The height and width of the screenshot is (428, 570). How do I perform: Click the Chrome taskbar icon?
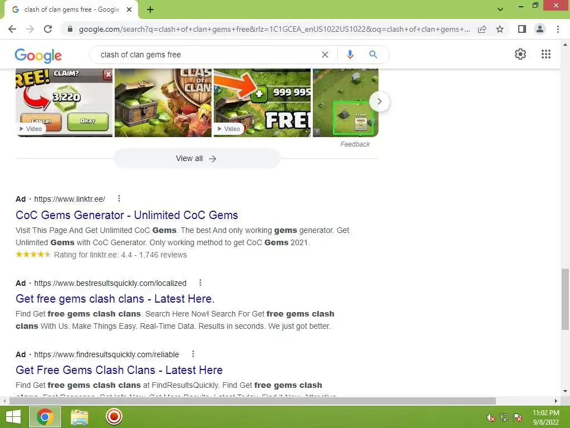tap(45, 417)
